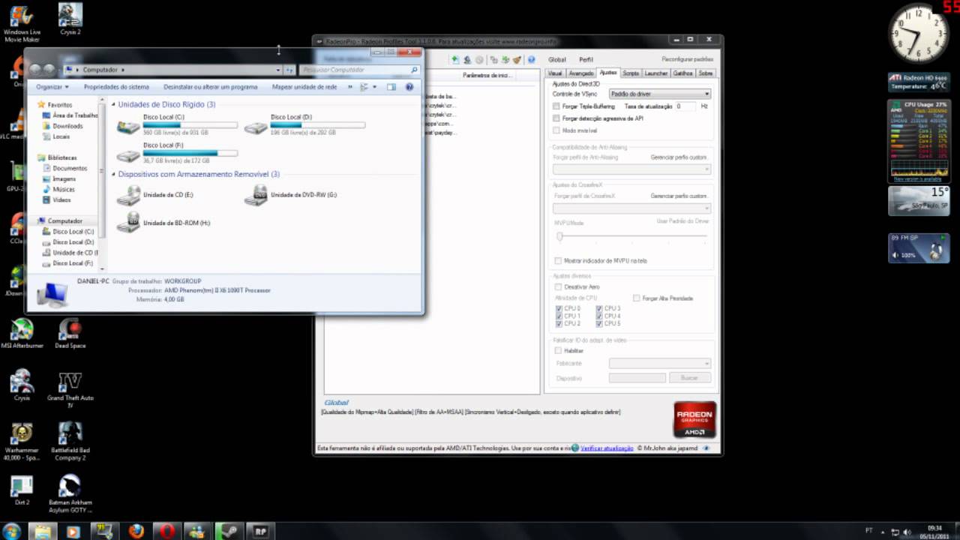This screenshot has height=540, width=960.
Task: Open Warhammer 40,000 desktop shortcut
Action: [22, 442]
